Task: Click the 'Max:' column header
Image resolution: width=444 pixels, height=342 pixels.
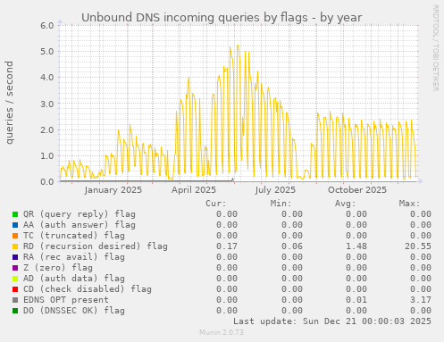Action: 409,204
